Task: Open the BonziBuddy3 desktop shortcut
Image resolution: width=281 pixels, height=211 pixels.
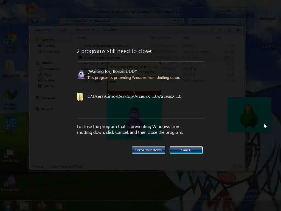Action: 11,182
